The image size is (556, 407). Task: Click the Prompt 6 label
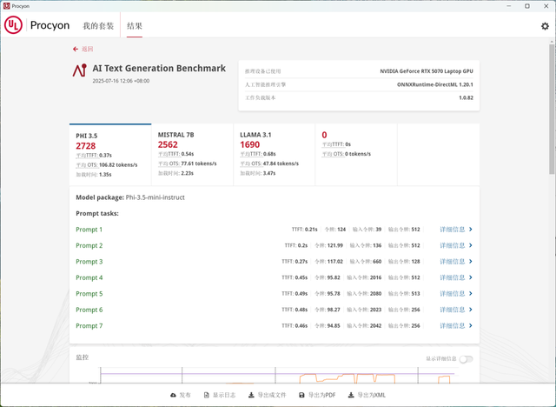pos(89,310)
